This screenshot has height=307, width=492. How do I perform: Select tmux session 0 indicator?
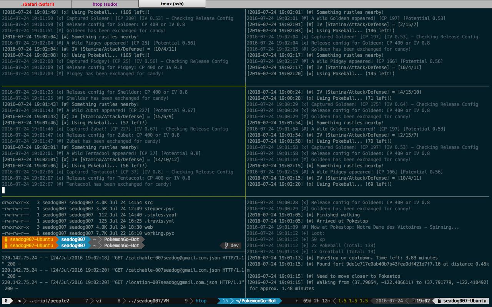(6, 301)
